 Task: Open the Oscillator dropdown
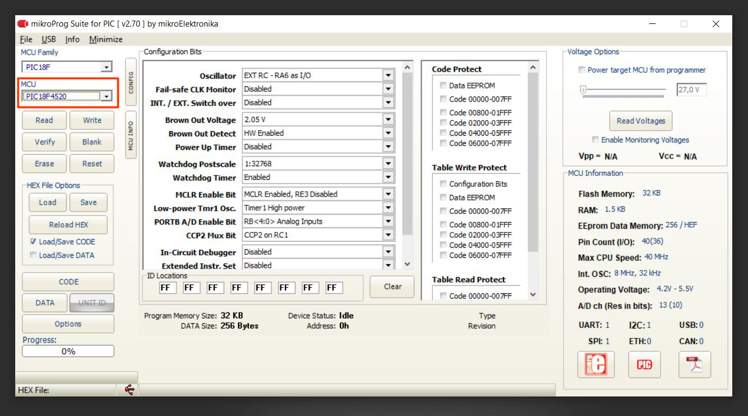[x=388, y=75]
